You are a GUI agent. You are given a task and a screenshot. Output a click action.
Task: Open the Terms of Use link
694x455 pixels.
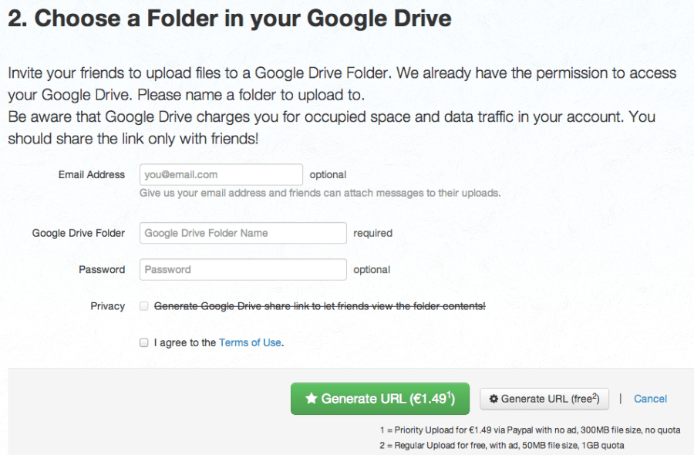click(250, 342)
